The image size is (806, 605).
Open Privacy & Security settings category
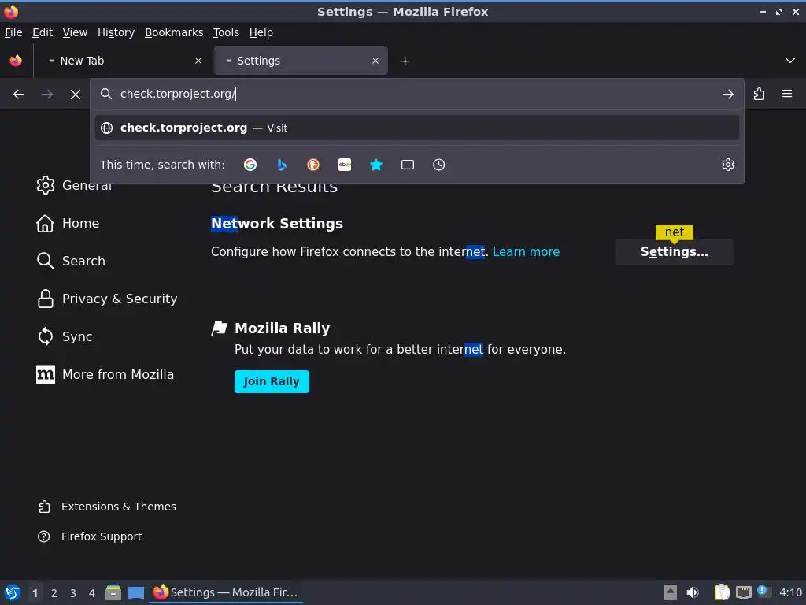(x=107, y=299)
